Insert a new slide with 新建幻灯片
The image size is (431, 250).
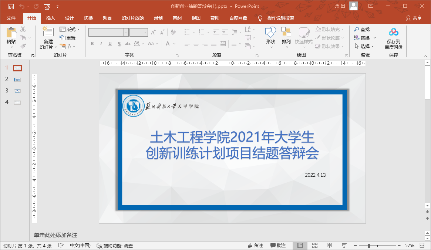[48, 33]
